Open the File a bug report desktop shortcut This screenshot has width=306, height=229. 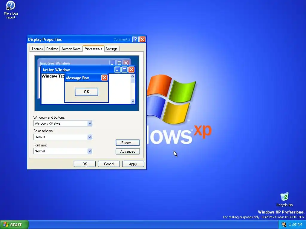pos(11,10)
